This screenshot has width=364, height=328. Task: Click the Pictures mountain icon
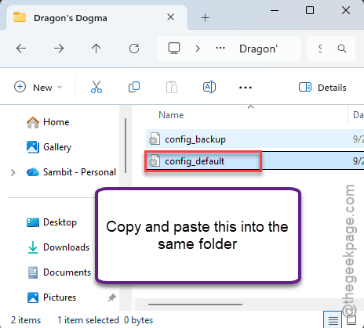(x=33, y=297)
